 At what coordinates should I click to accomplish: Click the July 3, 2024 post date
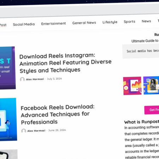pos(54,79)
